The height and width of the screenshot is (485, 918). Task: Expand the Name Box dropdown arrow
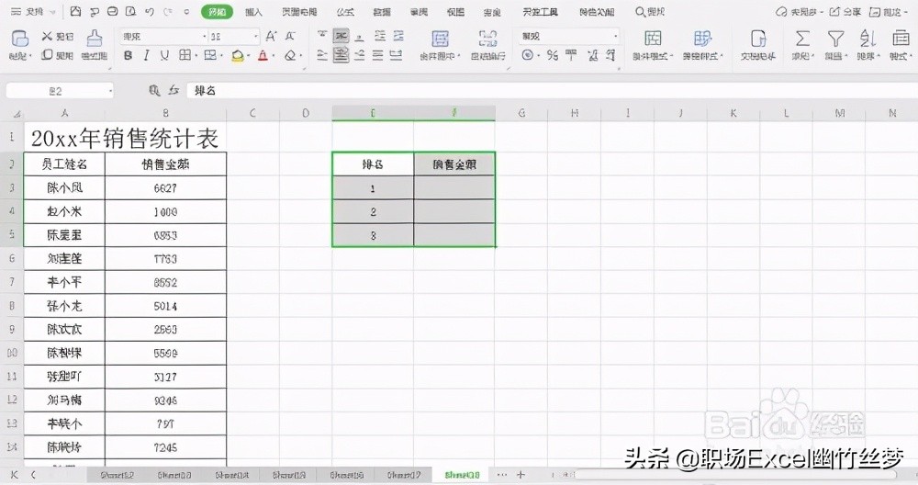[110, 91]
